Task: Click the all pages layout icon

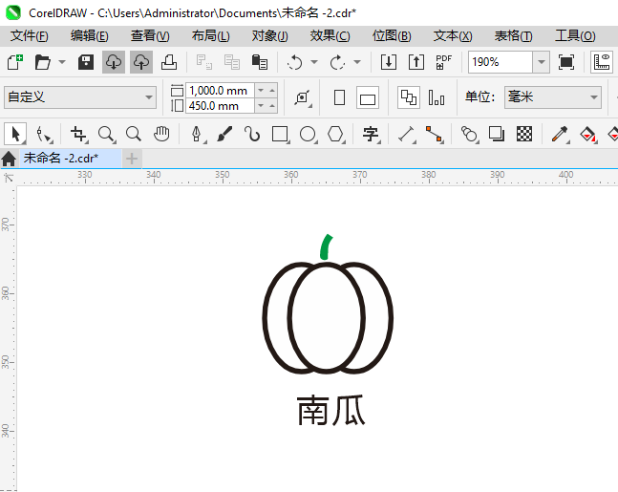Action: pos(409,97)
